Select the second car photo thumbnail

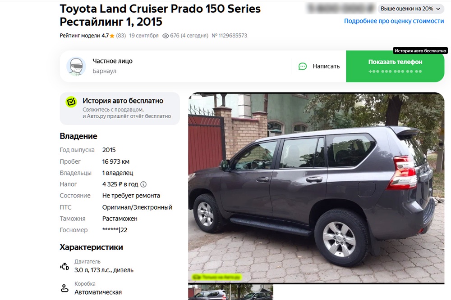(252, 292)
